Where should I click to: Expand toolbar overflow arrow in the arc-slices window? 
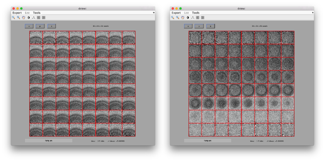pos(154,13)
